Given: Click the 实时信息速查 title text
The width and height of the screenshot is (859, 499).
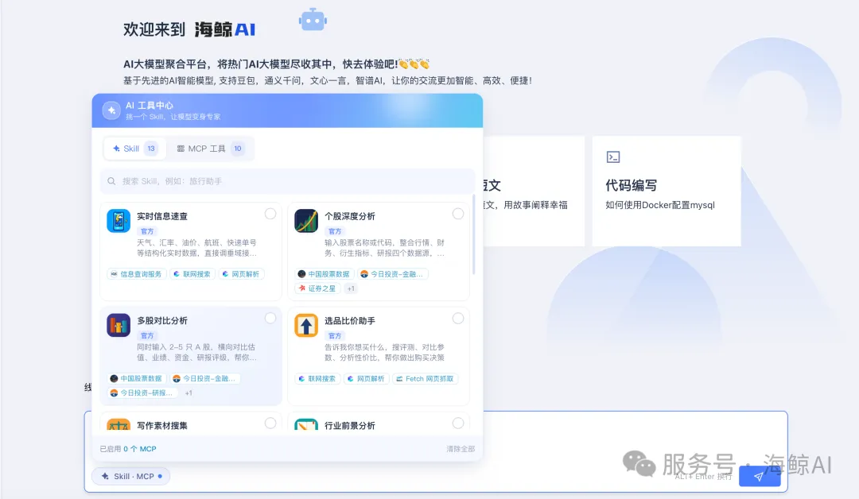Looking at the screenshot, I should pyautogui.click(x=162, y=216).
